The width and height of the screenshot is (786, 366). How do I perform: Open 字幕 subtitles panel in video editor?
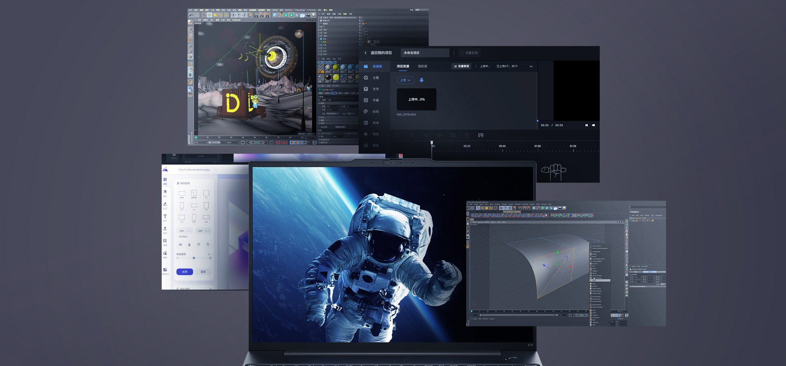click(x=372, y=100)
